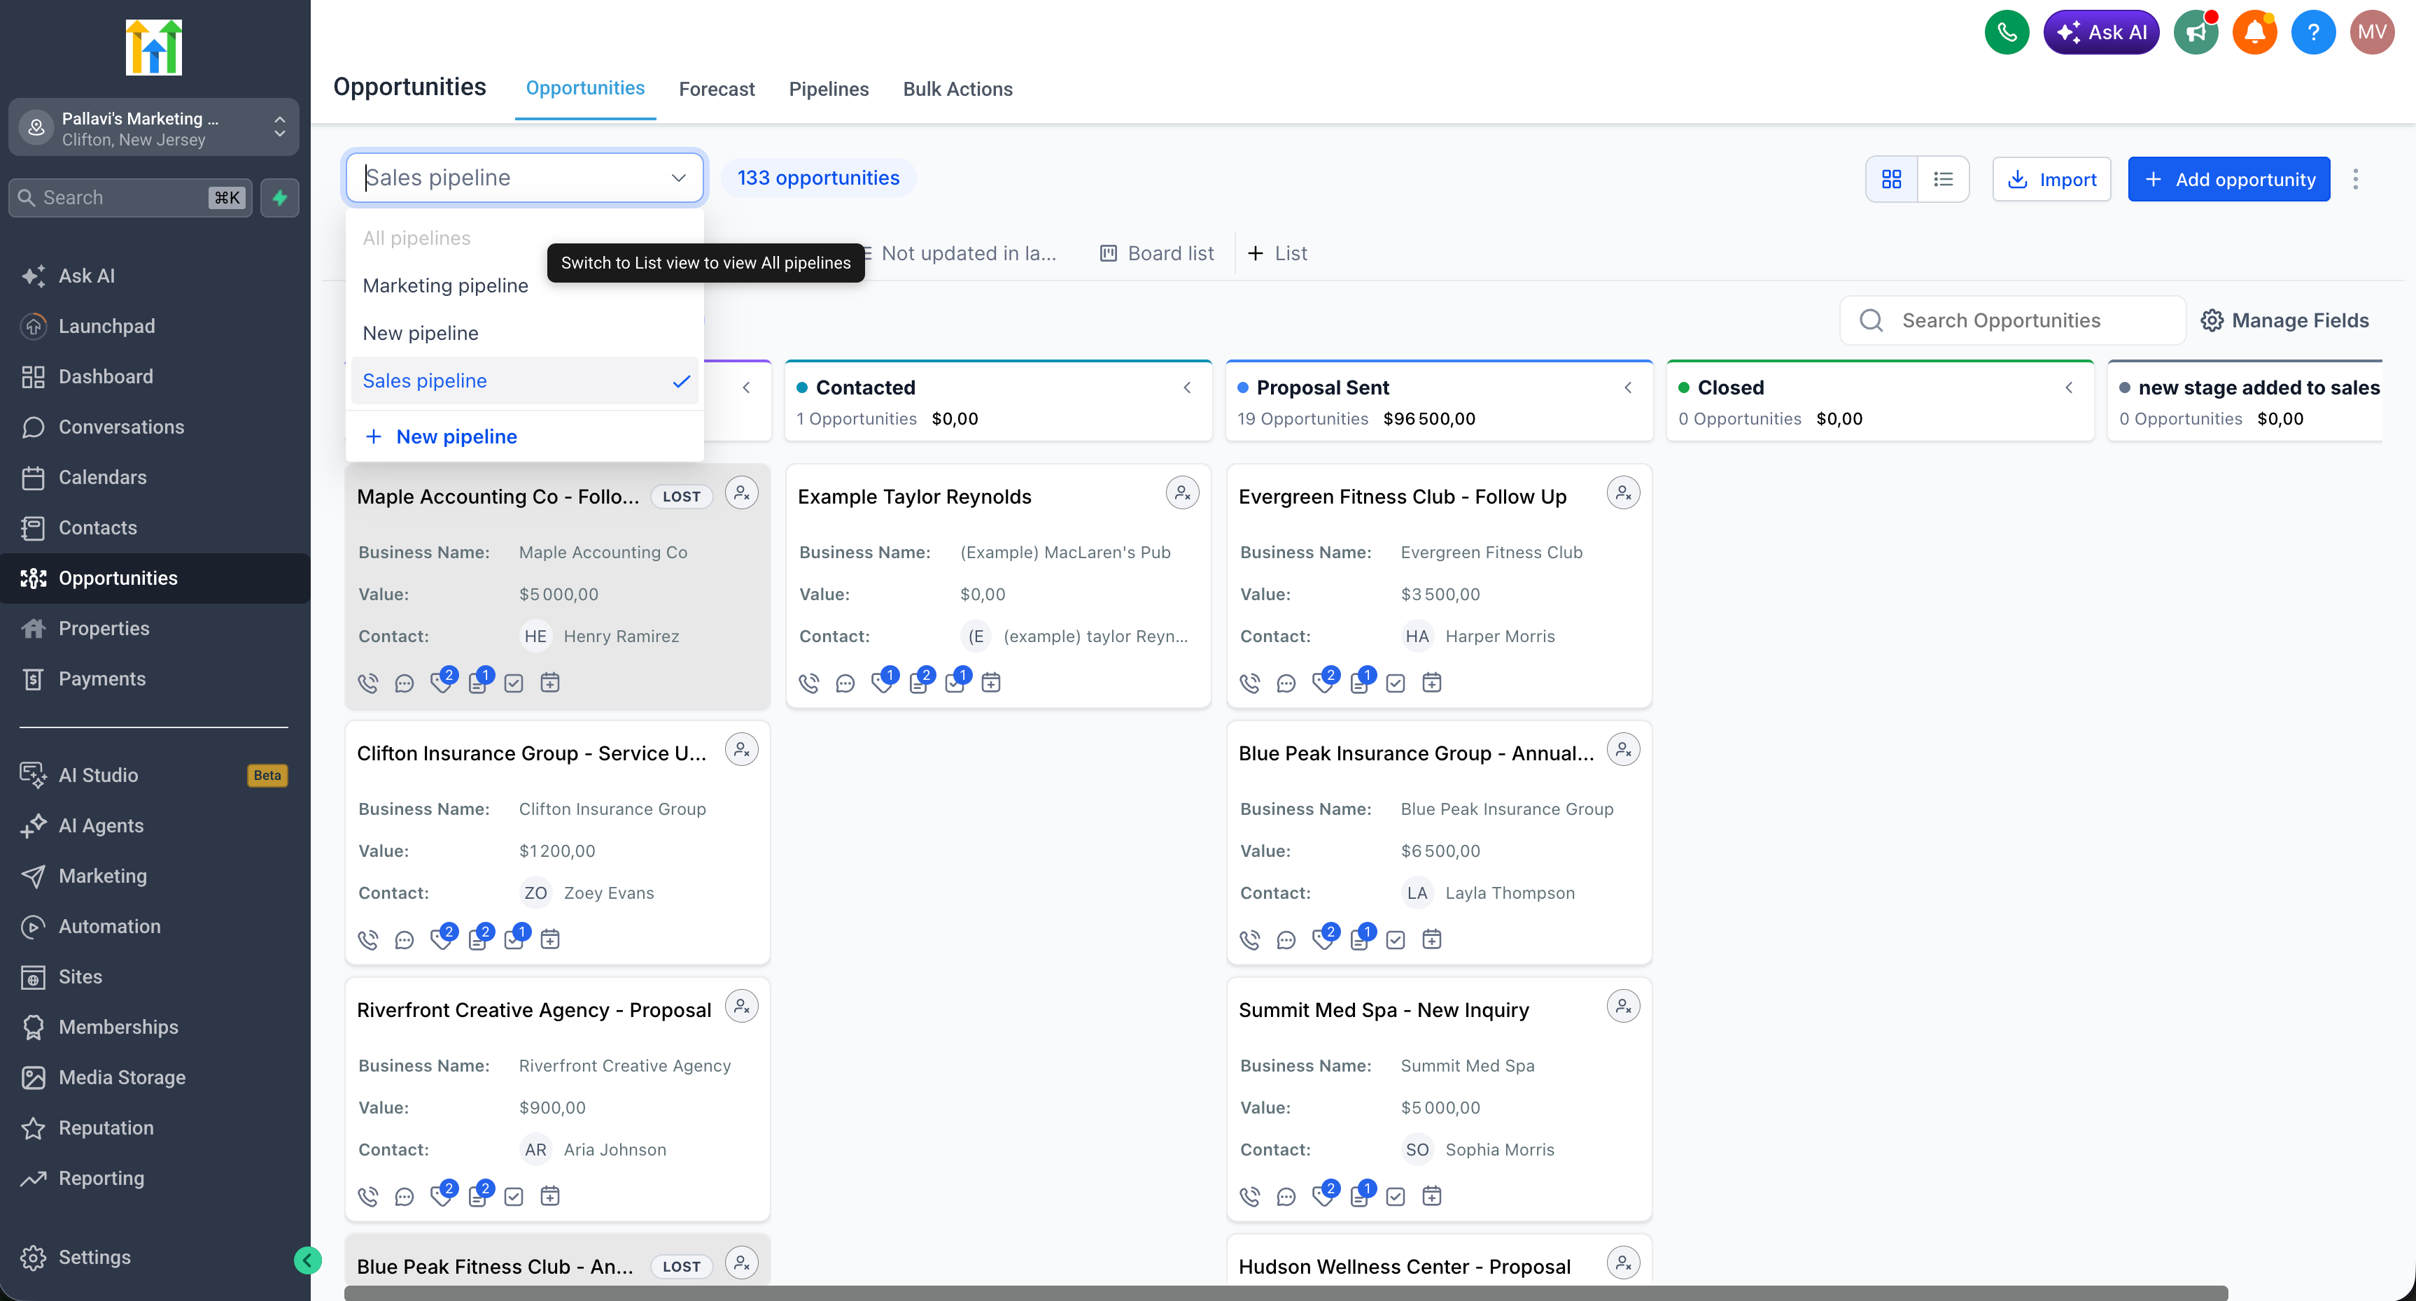Switch to list view icon
Viewport: 2416px width, 1301px height.
1944,179
